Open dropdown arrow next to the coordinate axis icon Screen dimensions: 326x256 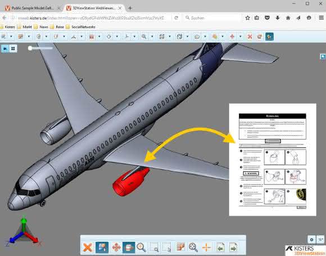(x=134, y=36)
